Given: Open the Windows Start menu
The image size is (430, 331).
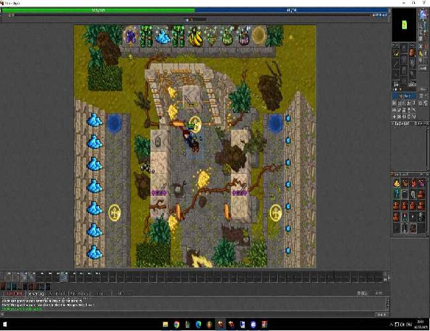Looking at the screenshot, I should pyautogui.click(x=5, y=324).
